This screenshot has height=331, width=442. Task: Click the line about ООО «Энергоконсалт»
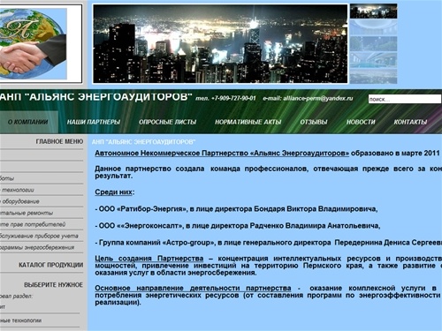(x=238, y=226)
